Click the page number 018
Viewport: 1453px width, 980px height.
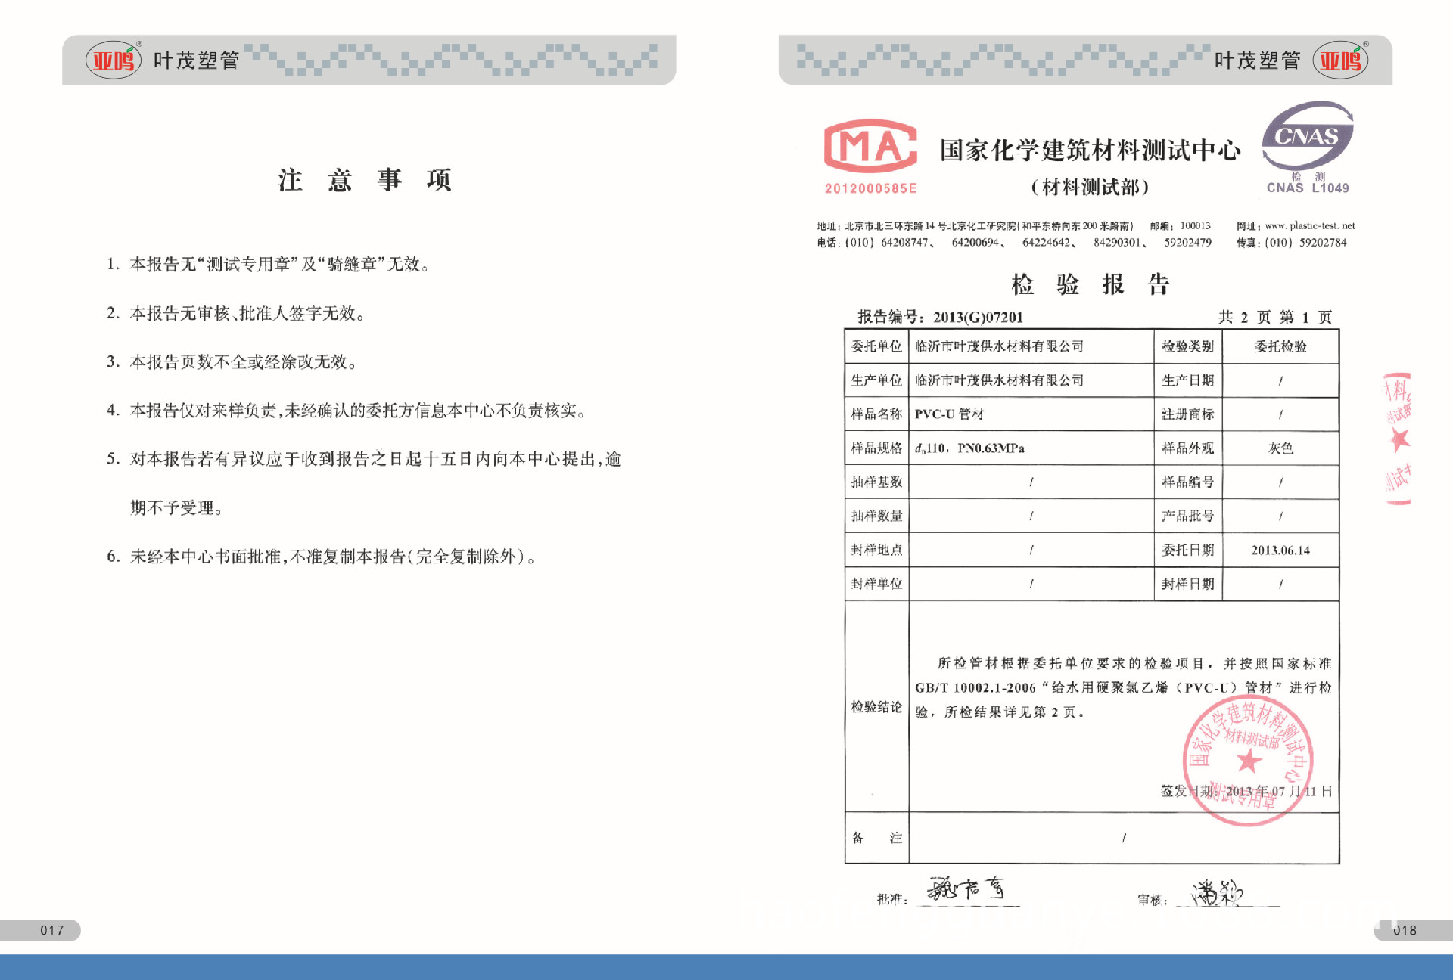pyautogui.click(x=1405, y=930)
